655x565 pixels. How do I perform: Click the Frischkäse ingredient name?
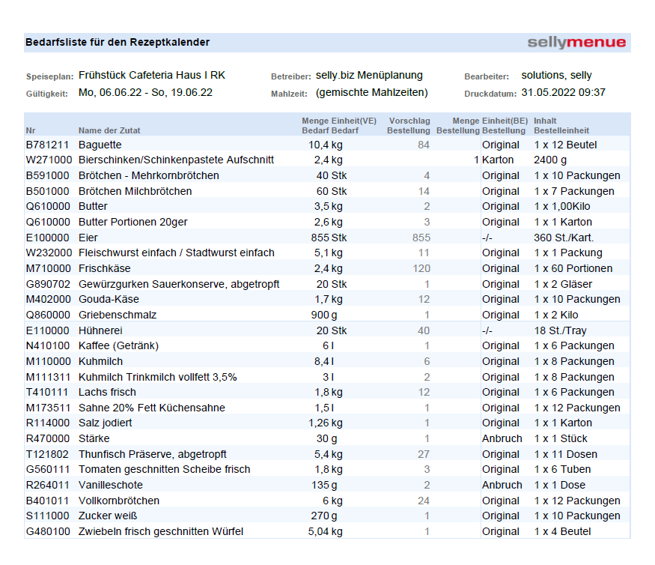(104, 268)
